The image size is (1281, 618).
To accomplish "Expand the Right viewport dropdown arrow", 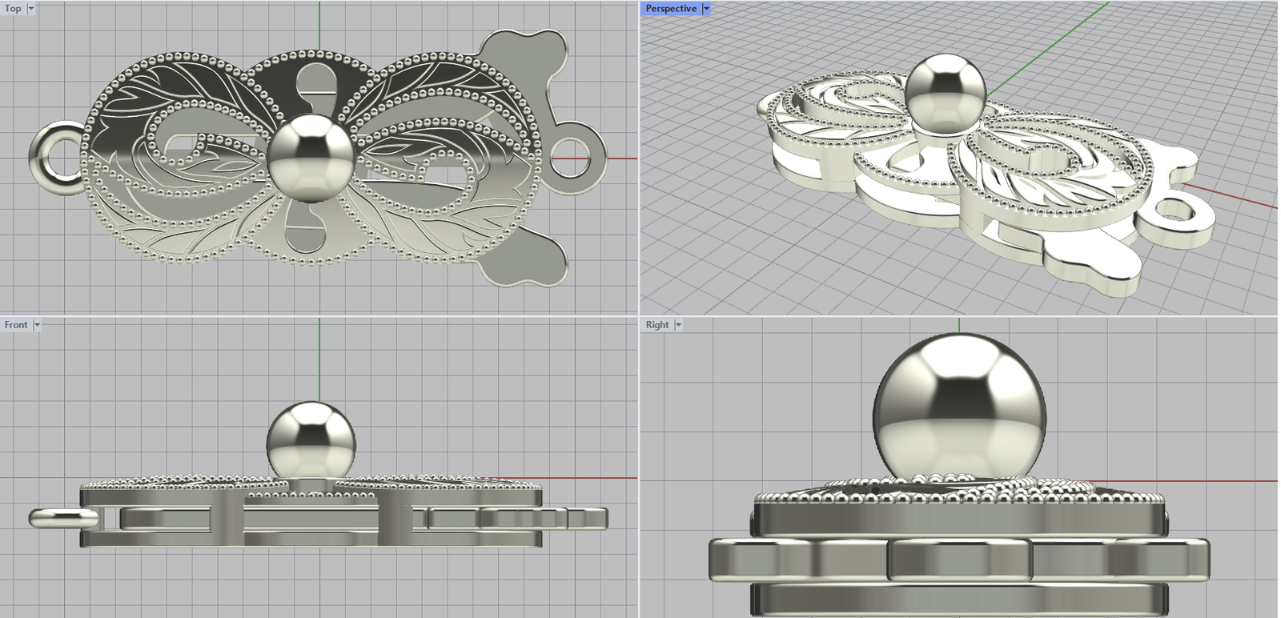I will tap(678, 324).
